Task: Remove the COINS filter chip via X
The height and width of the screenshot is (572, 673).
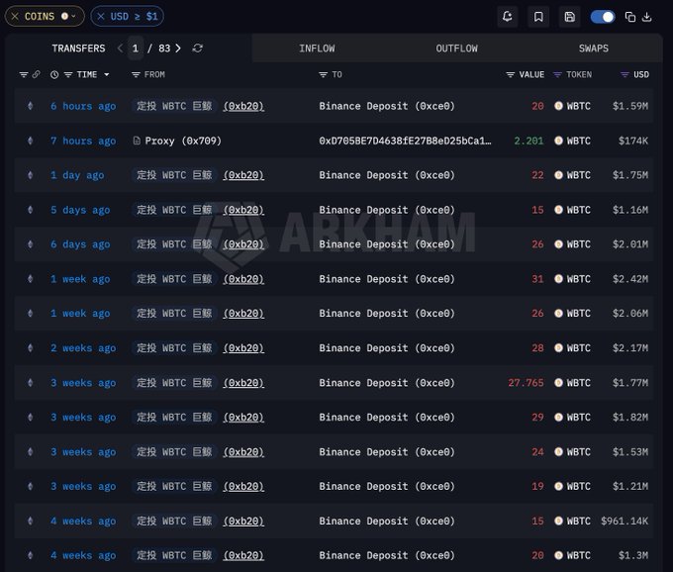Action: click(x=15, y=16)
